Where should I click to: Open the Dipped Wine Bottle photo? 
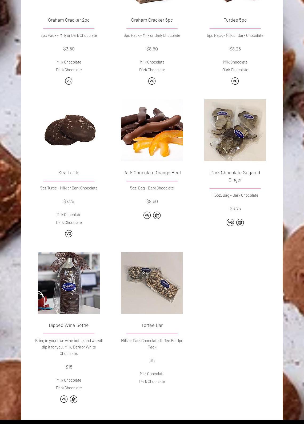pyautogui.click(x=69, y=283)
